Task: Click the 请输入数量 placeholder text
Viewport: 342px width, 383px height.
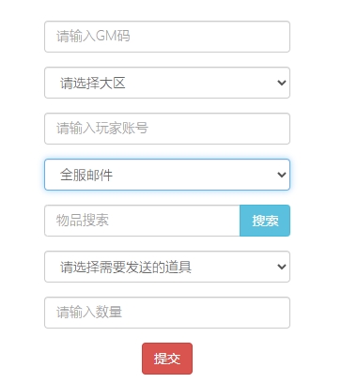Action: (x=89, y=313)
